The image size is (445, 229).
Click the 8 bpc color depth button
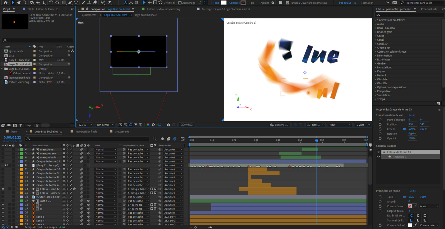pos(29,125)
